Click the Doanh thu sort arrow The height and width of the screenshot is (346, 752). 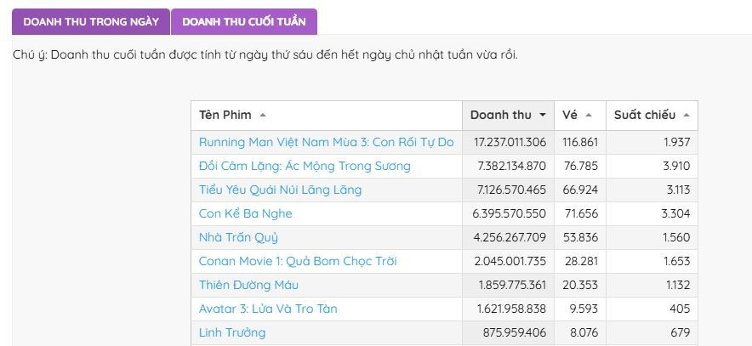pyautogui.click(x=541, y=116)
